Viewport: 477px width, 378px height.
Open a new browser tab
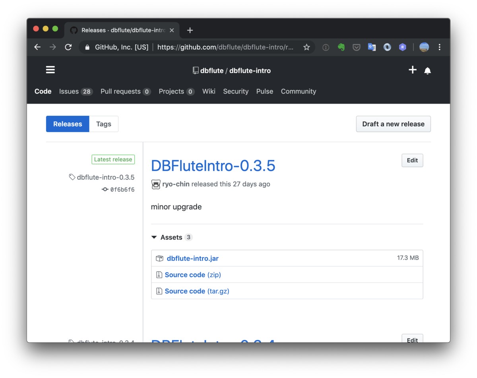click(x=190, y=30)
